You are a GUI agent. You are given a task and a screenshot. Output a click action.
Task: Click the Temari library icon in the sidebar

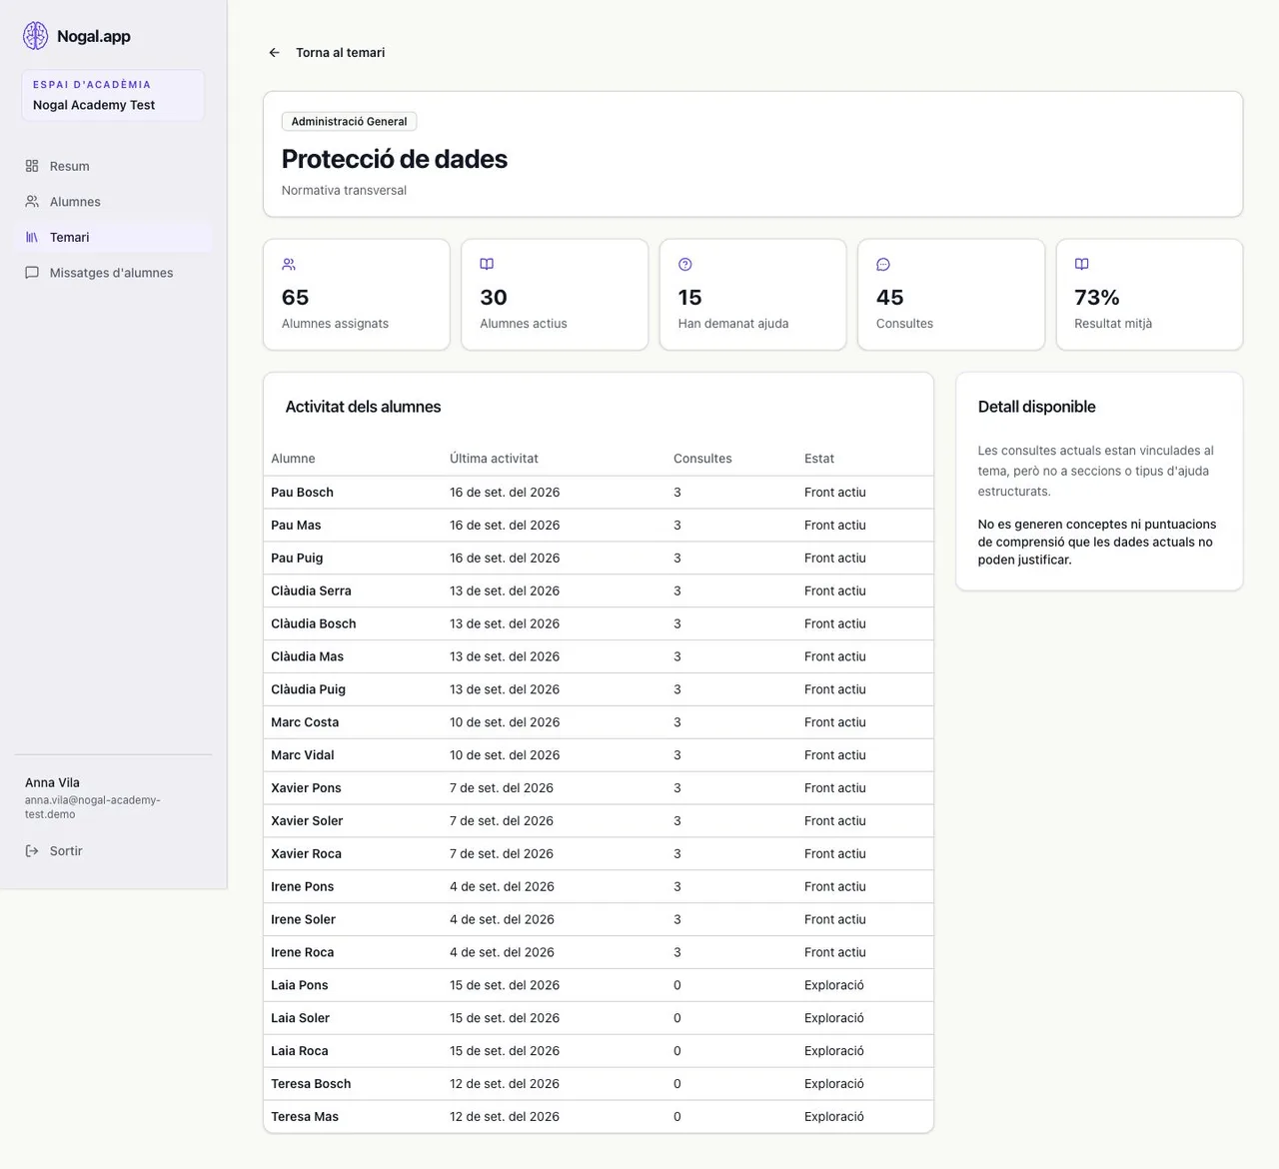coord(32,238)
